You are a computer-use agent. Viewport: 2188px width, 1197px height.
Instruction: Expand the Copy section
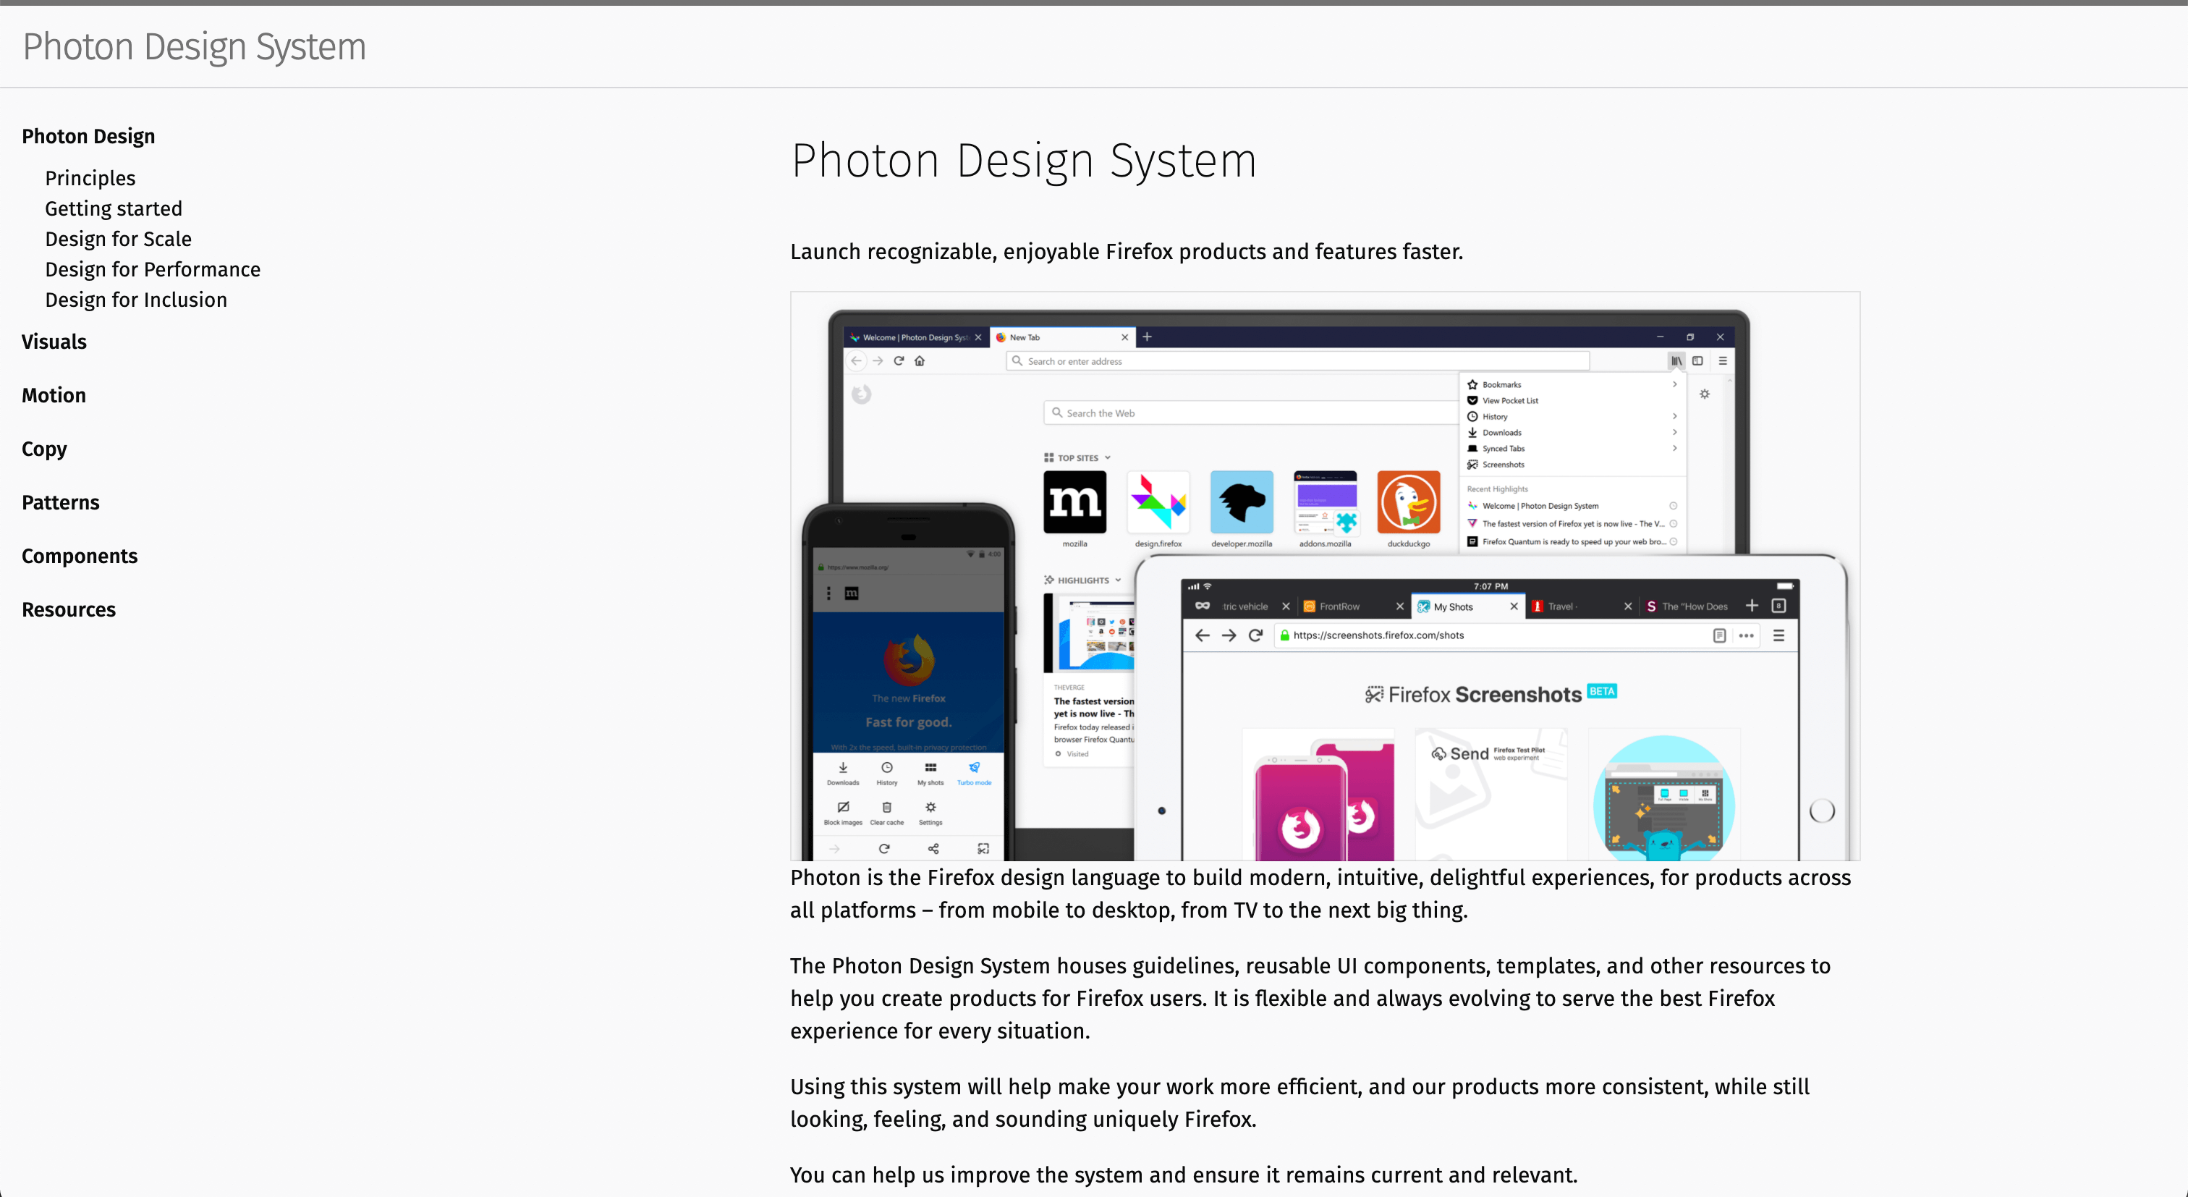click(x=43, y=448)
